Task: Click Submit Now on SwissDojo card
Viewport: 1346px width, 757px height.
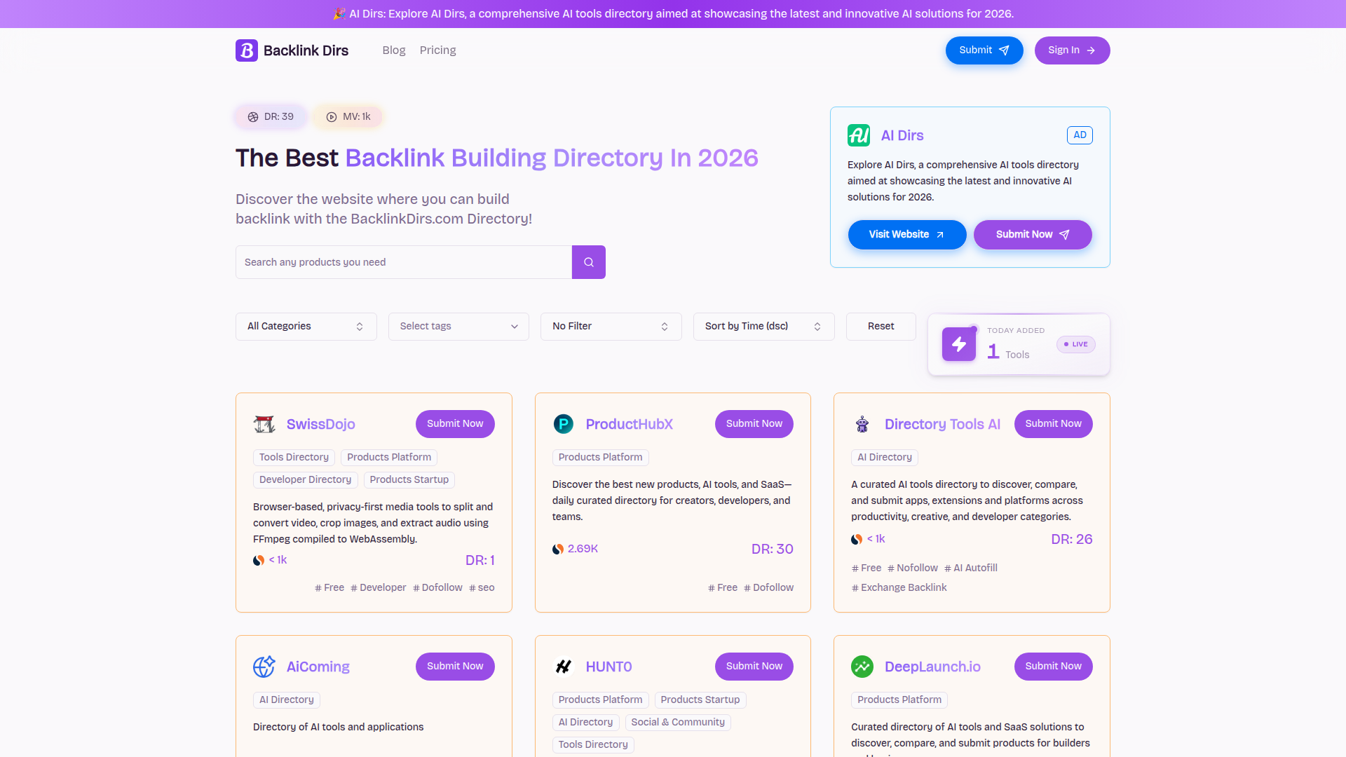Action: tap(454, 423)
